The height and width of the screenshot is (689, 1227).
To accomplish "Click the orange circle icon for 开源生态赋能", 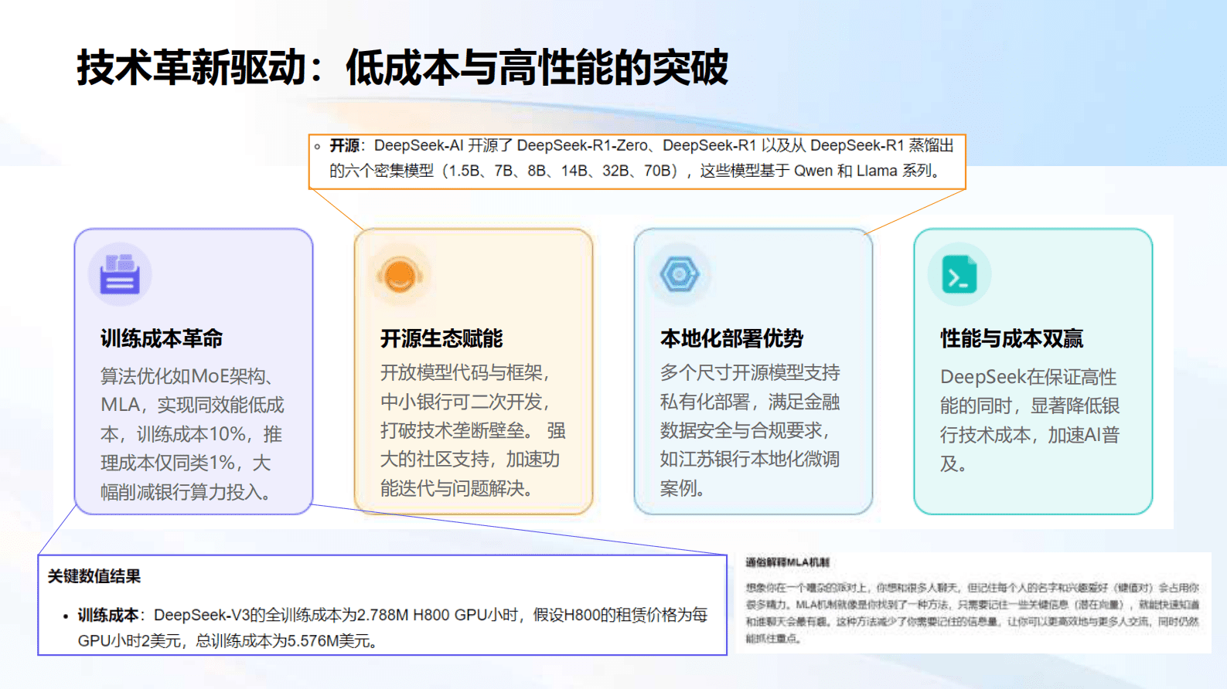I will tap(400, 274).
